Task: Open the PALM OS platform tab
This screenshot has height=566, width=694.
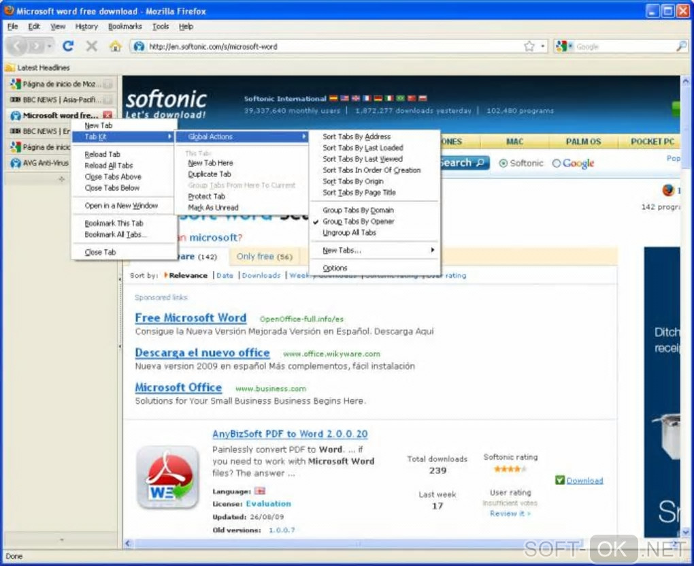Action: click(583, 142)
